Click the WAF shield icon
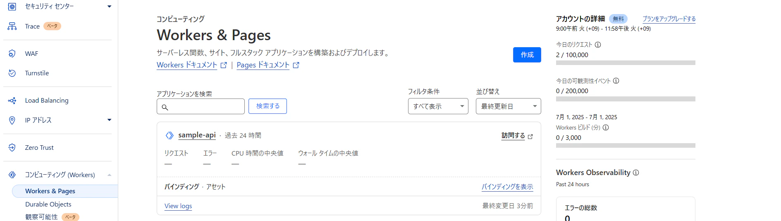Viewport: 781px width, 221px height. click(x=12, y=53)
